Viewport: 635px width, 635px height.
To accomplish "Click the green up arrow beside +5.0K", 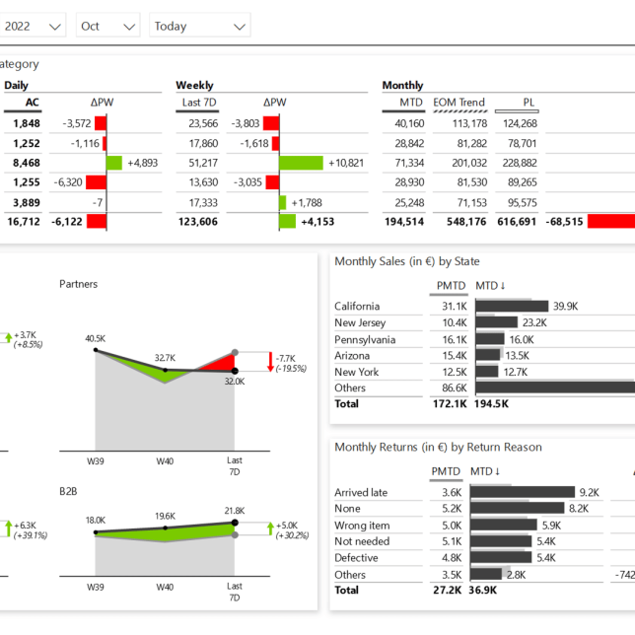I will coord(271,529).
